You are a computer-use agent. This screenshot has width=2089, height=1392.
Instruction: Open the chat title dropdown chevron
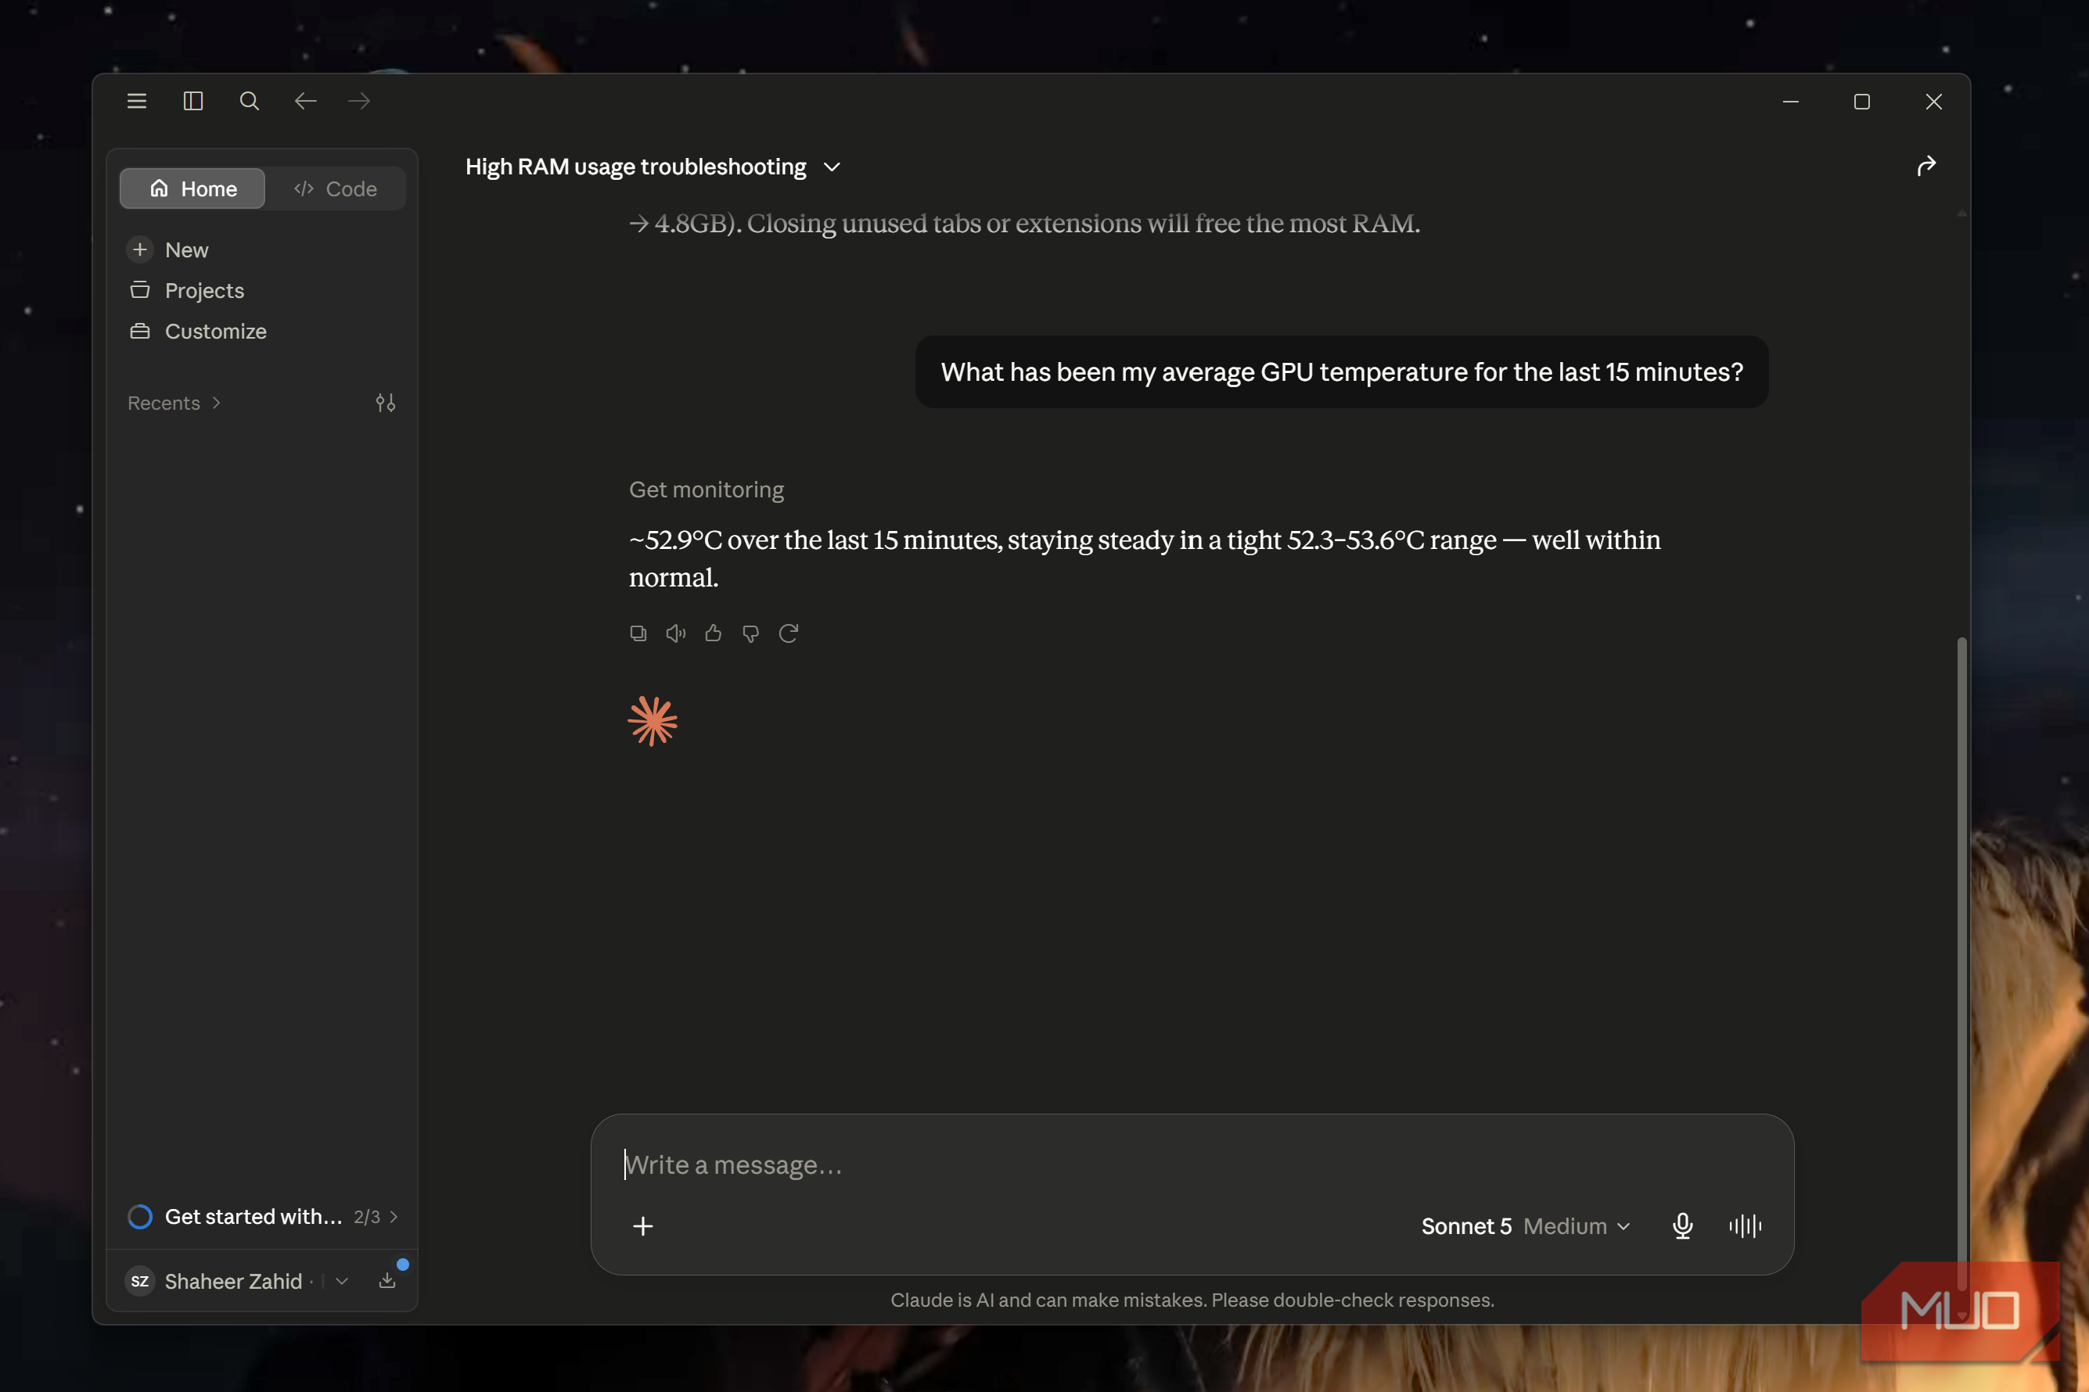832,167
